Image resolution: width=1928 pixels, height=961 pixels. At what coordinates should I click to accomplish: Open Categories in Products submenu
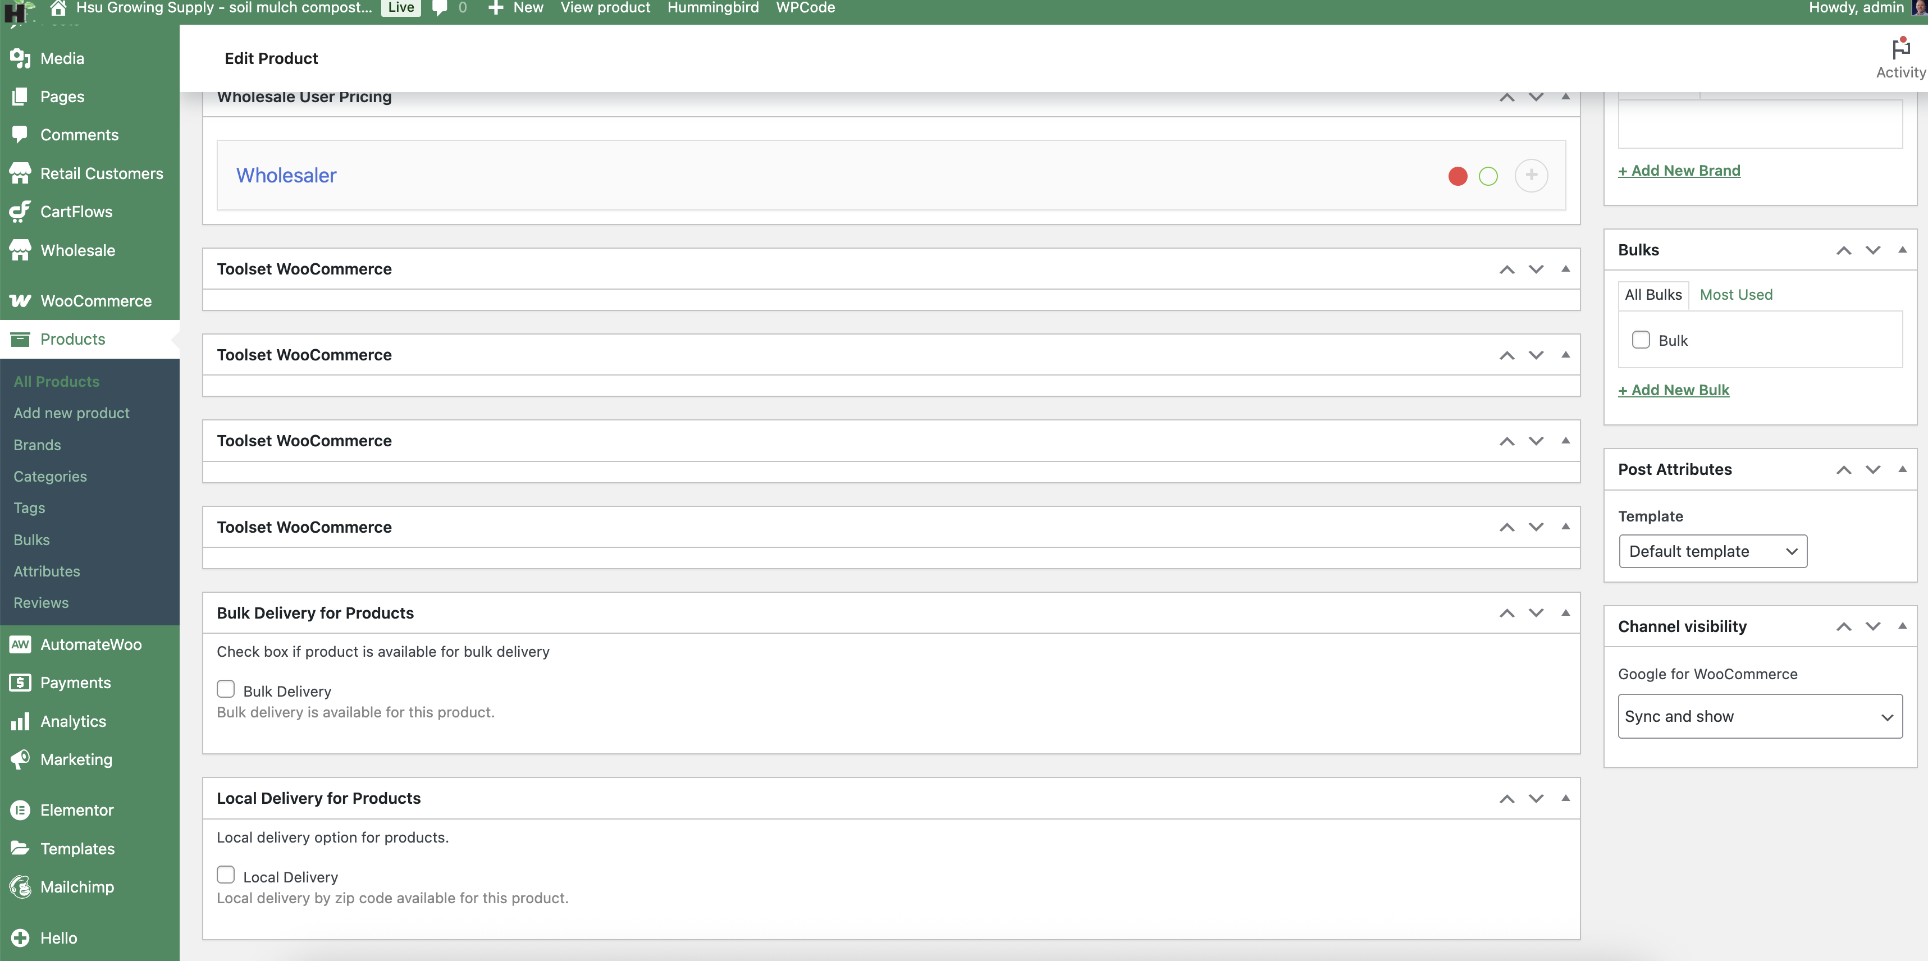click(x=50, y=476)
